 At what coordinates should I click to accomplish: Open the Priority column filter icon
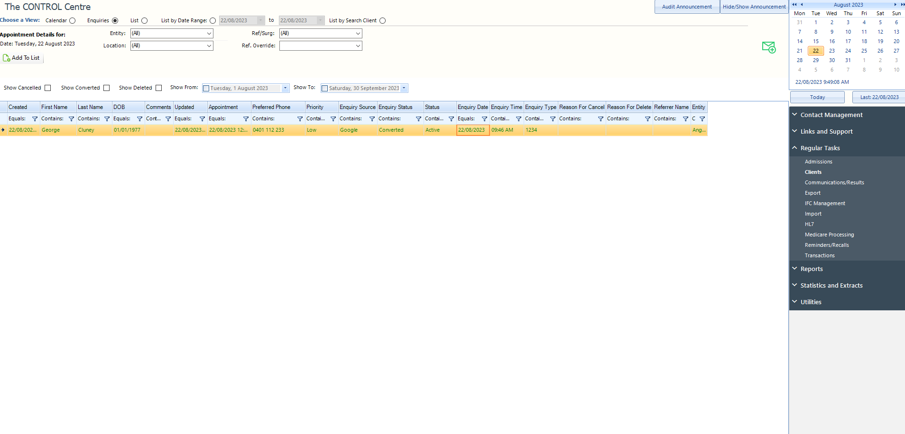coord(333,119)
